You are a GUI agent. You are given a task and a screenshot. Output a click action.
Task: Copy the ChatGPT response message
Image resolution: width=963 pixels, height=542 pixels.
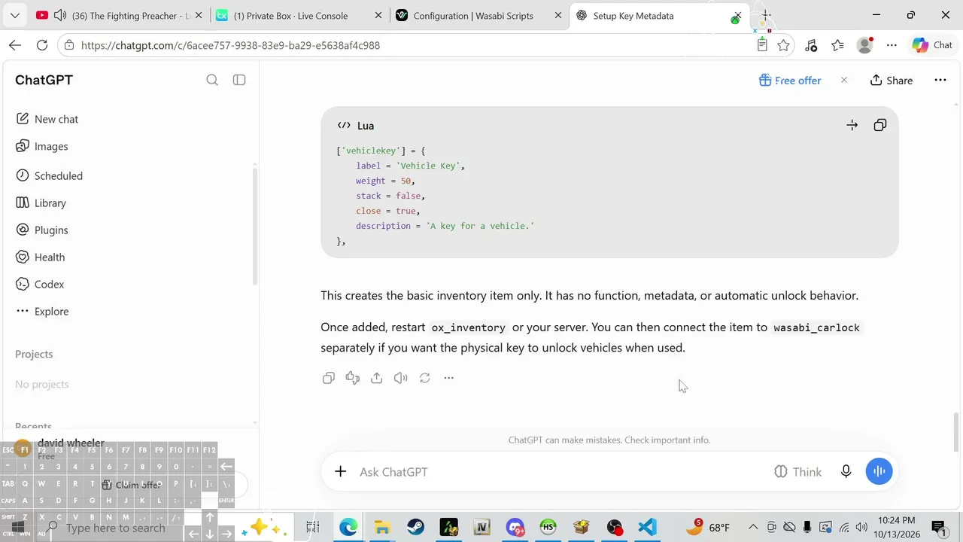(x=329, y=378)
